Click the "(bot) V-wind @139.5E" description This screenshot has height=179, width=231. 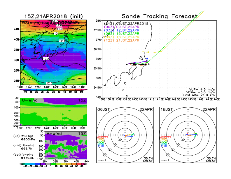[24, 156]
